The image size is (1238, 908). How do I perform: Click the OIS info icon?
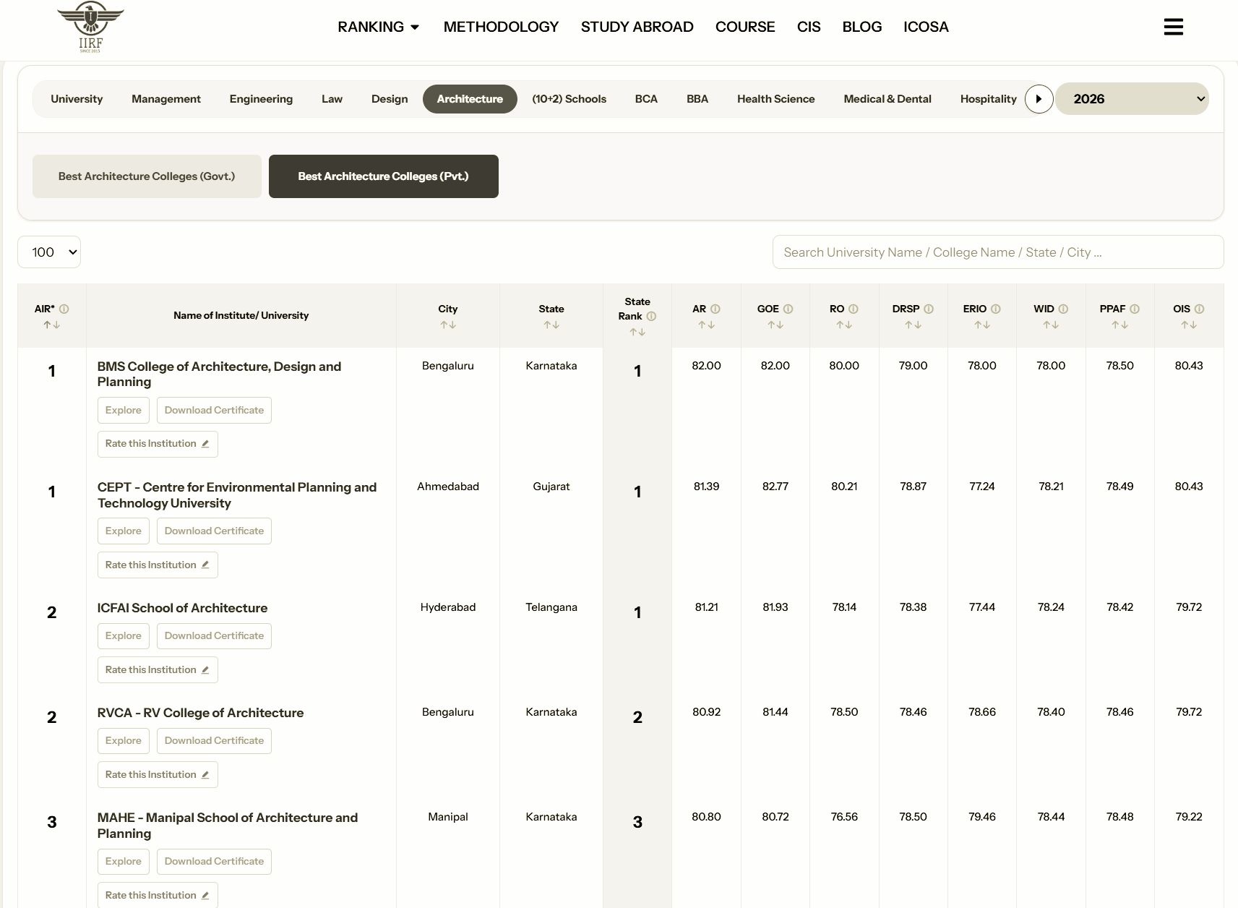pyautogui.click(x=1200, y=309)
